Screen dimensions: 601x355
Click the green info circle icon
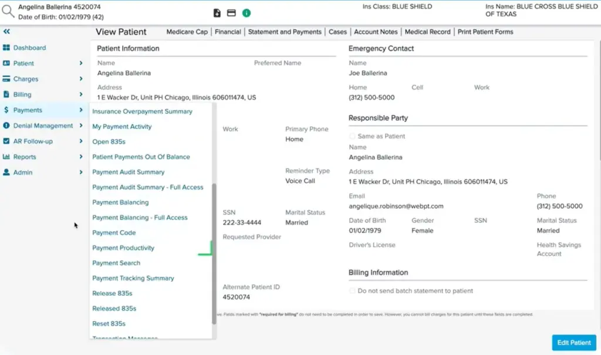pyautogui.click(x=247, y=13)
